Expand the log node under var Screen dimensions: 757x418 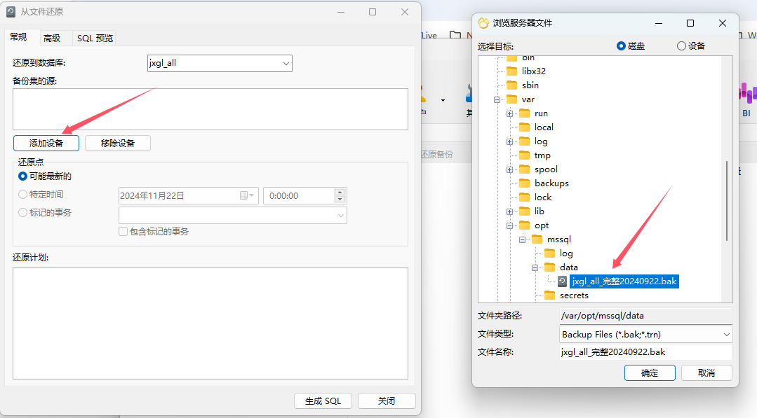(x=509, y=141)
